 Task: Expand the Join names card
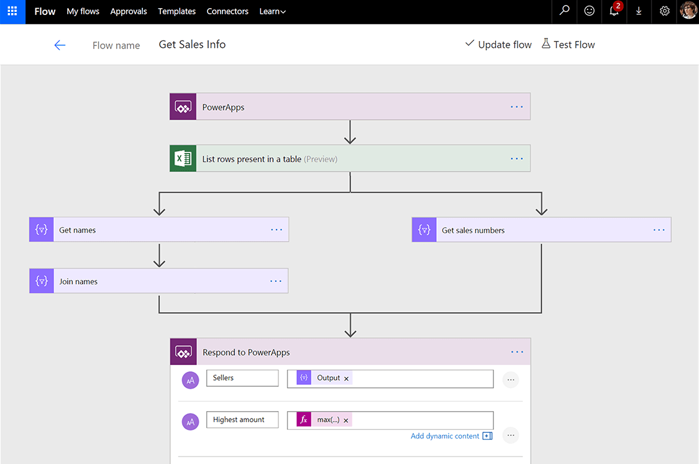[158, 281]
